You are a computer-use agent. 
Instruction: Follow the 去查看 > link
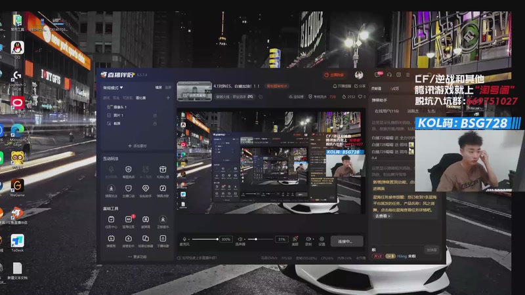(x=382, y=216)
